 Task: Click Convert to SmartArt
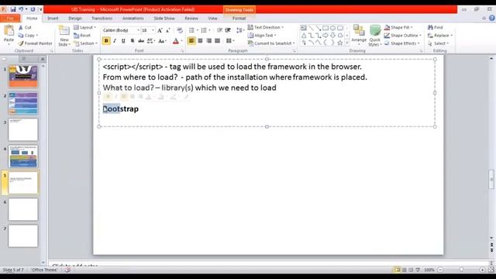(271, 43)
